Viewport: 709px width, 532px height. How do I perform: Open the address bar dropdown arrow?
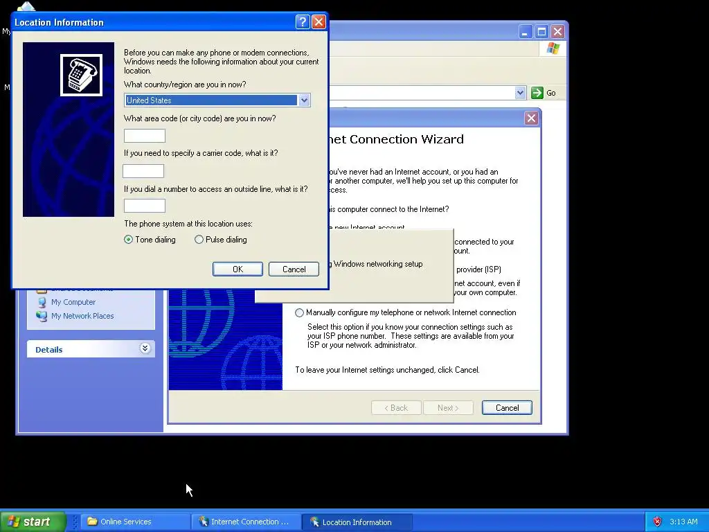tap(521, 93)
